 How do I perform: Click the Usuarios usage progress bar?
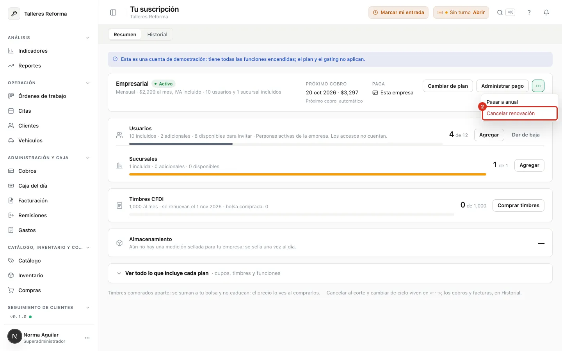(286, 144)
